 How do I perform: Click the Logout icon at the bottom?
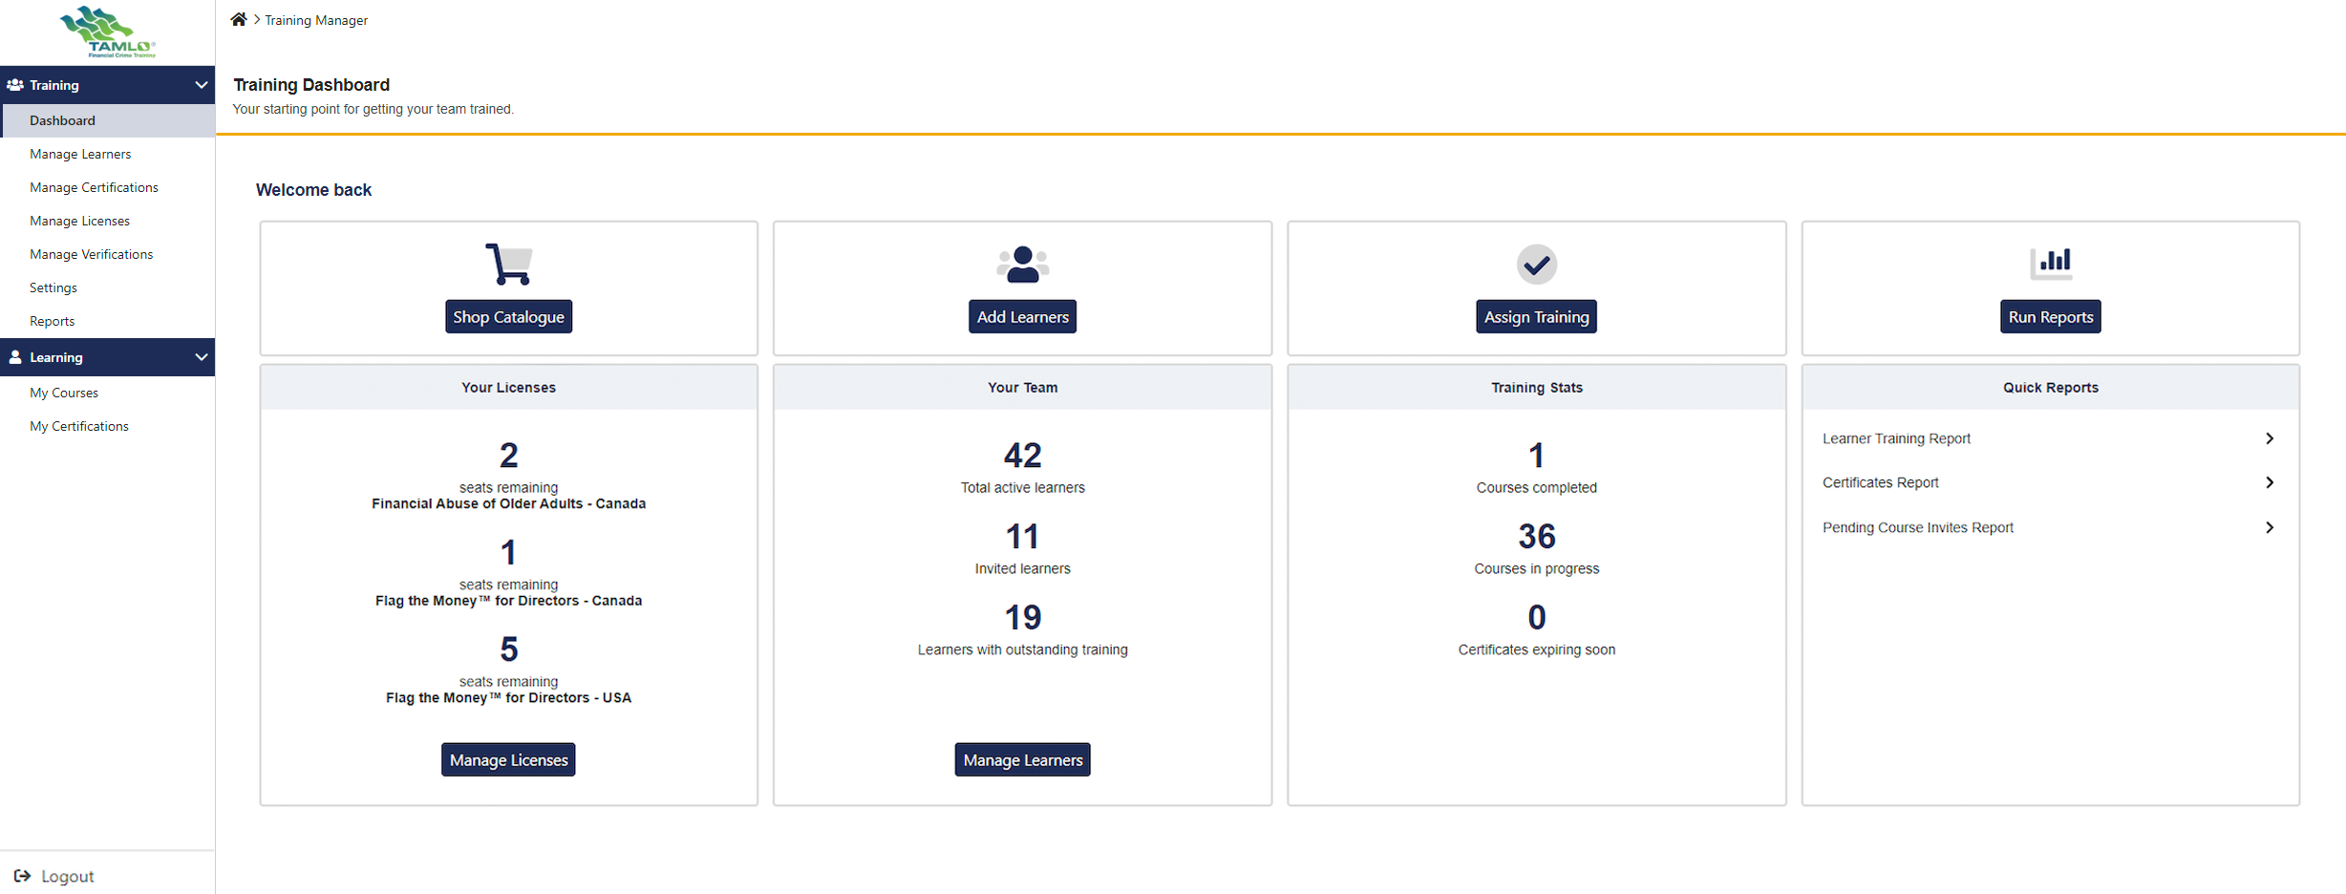(x=21, y=875)
